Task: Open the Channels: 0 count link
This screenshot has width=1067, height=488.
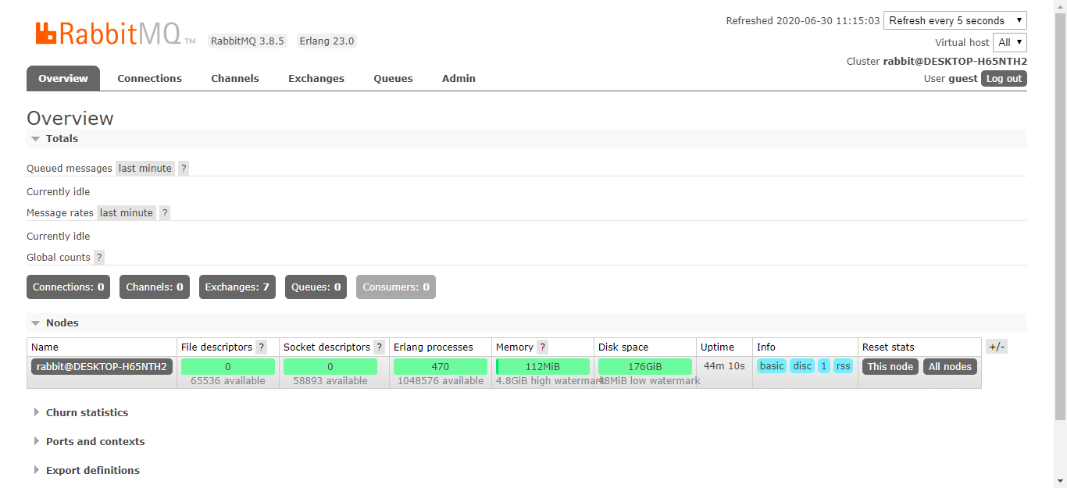Action: click(x=155, y=287)
